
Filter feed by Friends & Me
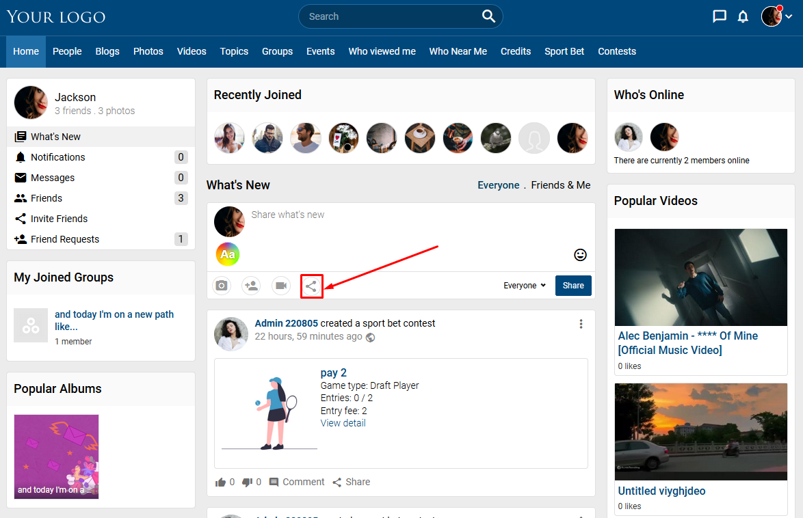561,185
